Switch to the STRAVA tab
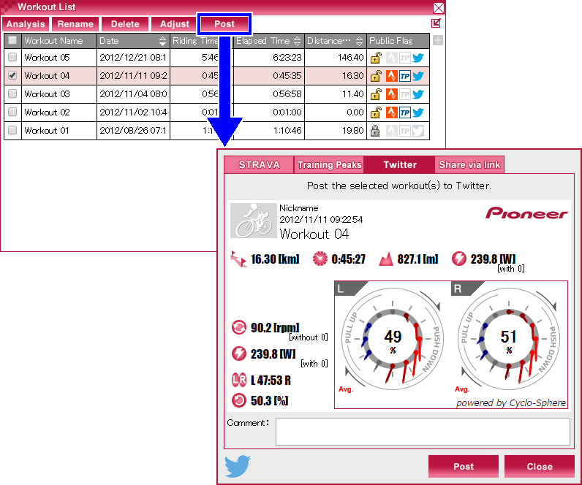582x485 pixels. tap(259, 164)
